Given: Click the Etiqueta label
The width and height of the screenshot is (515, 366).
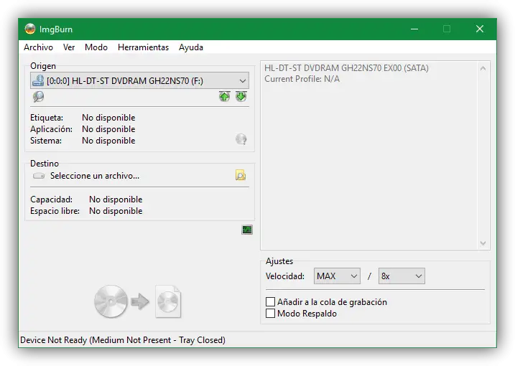Looking at the screenshot, I should pyautogui.click(x=47, y=118).
